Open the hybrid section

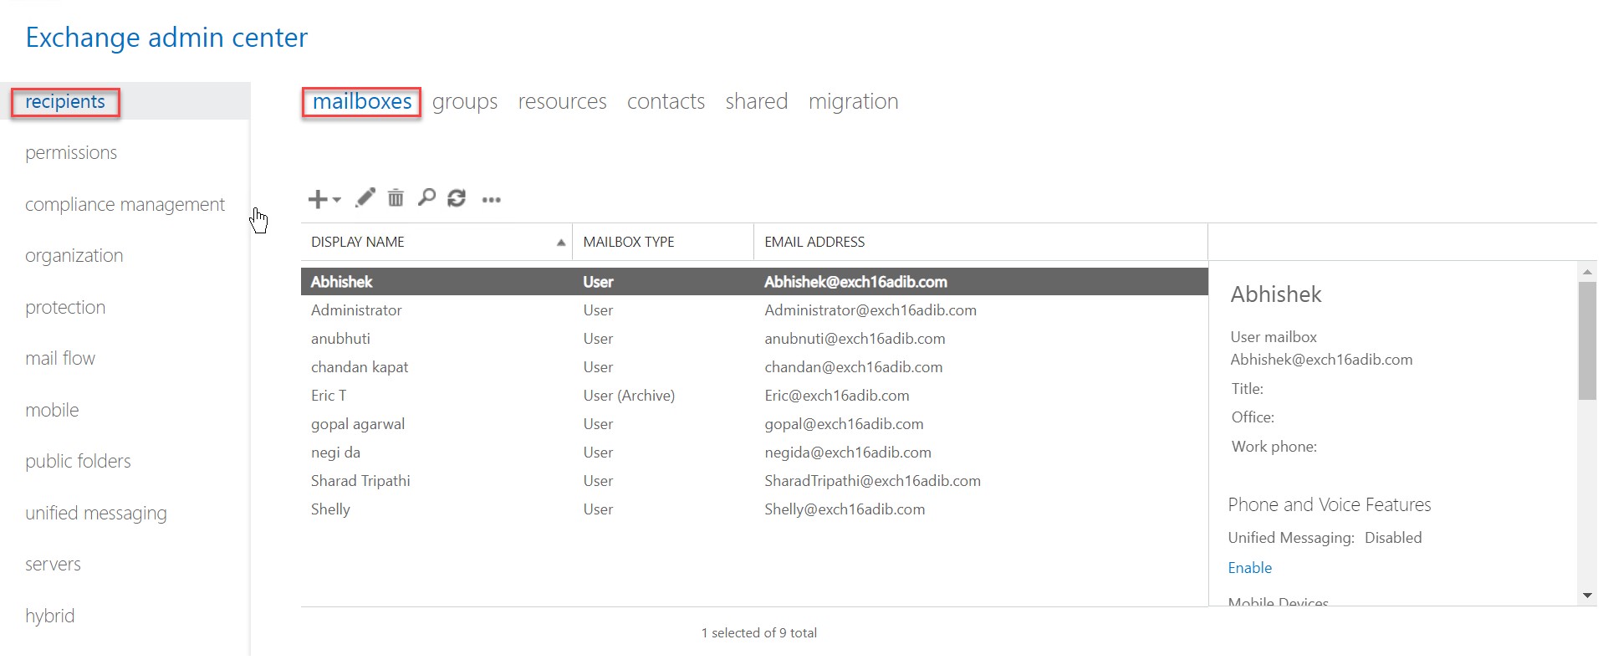(x=49, y=616)
